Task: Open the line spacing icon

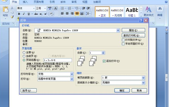Action: [87, 14]
